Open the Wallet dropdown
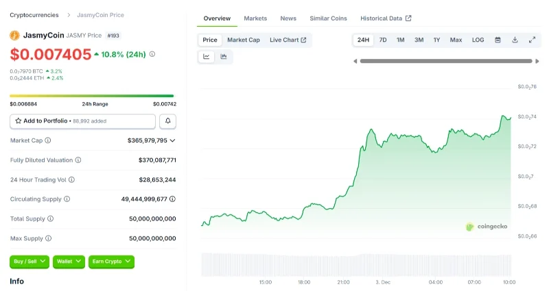The image size is (549, 291). coord(69,262)
